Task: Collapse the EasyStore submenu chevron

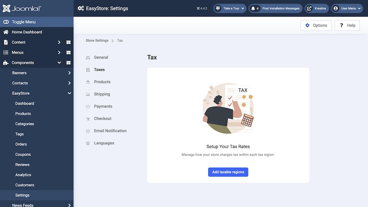Action: click(70, 93)
